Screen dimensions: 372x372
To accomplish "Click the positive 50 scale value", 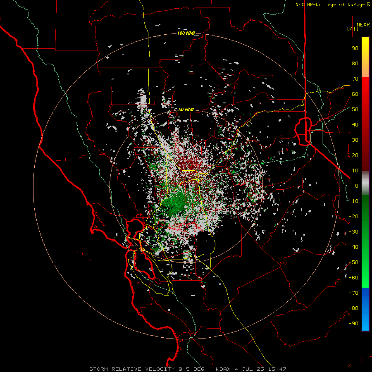I will pos(355,110).
